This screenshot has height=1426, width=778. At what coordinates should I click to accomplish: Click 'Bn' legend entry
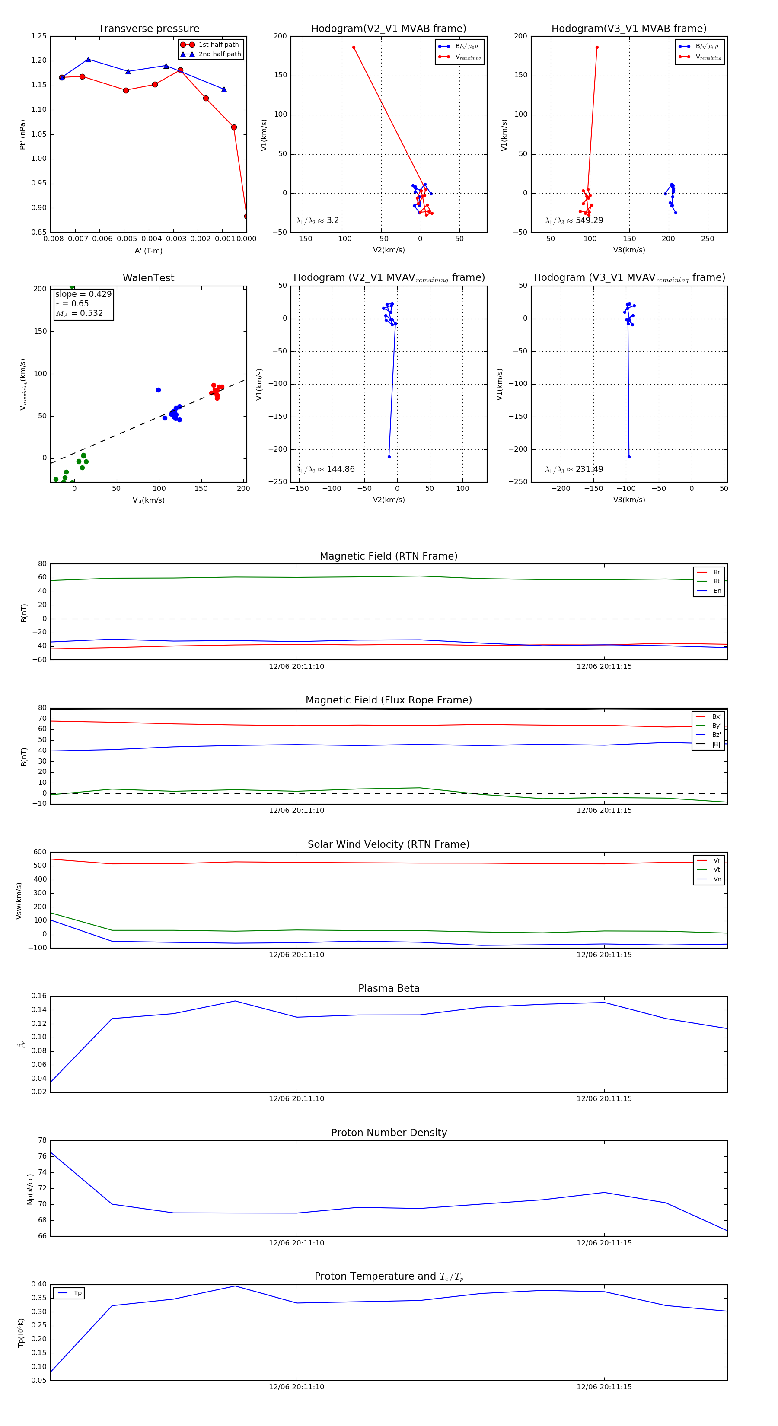pos(709,591)
